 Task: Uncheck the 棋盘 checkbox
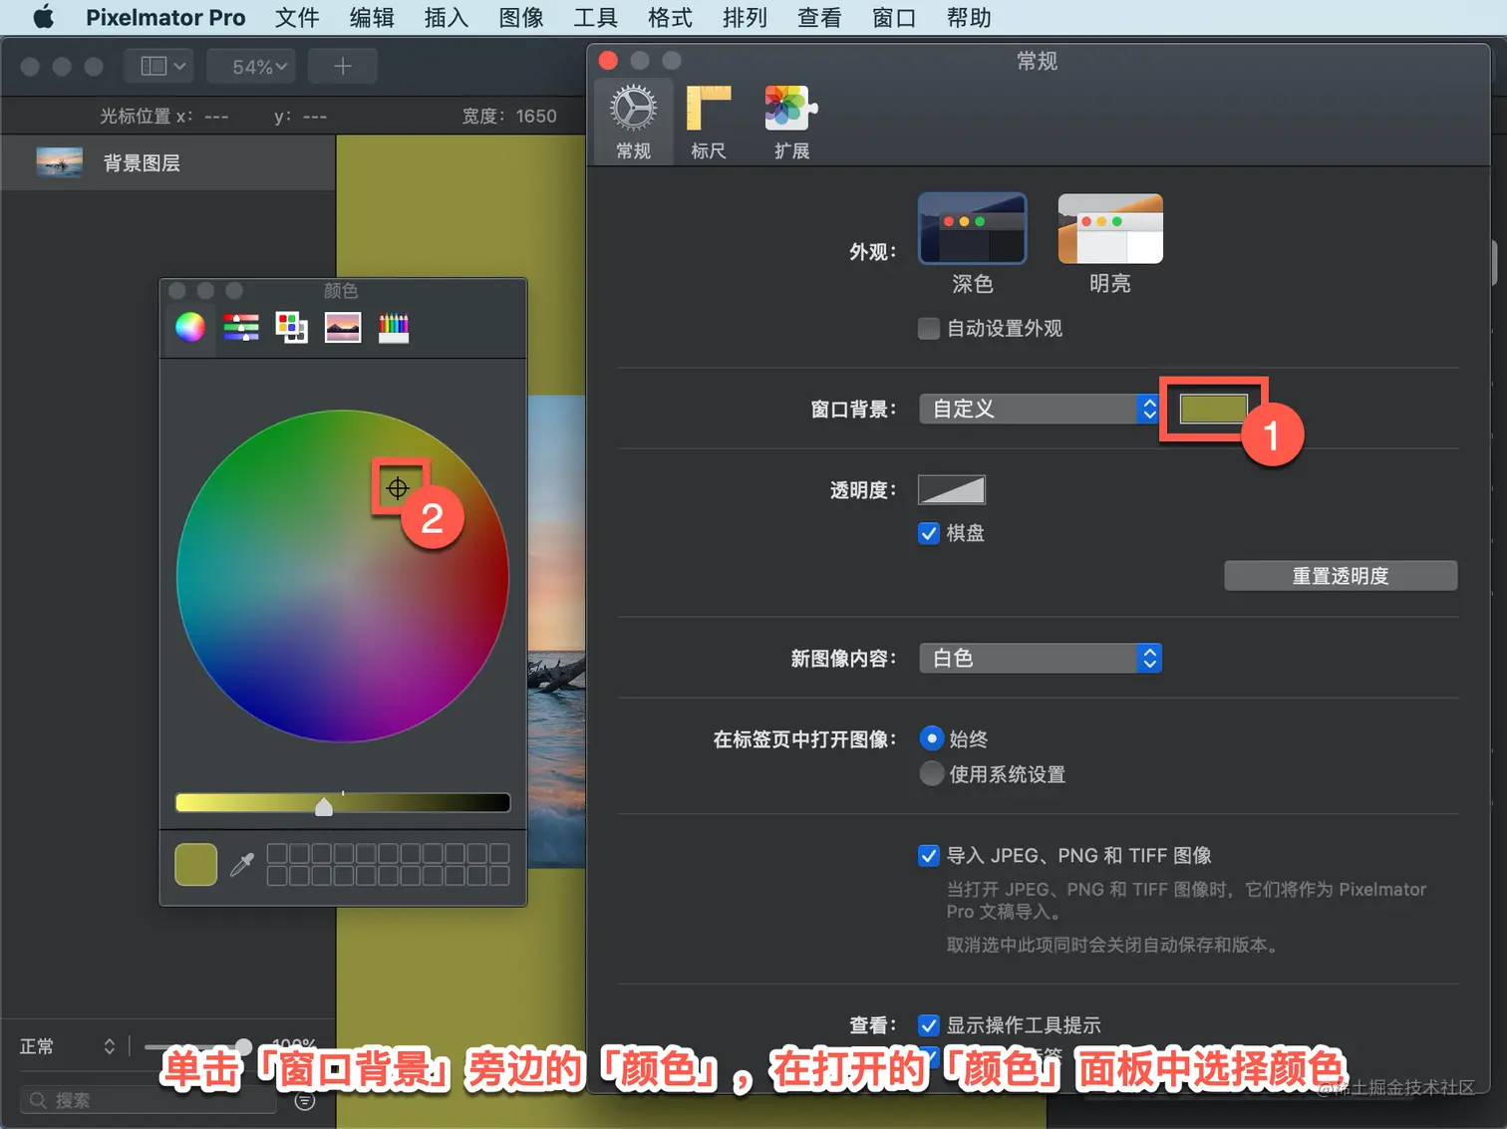[x=929, y=533]
